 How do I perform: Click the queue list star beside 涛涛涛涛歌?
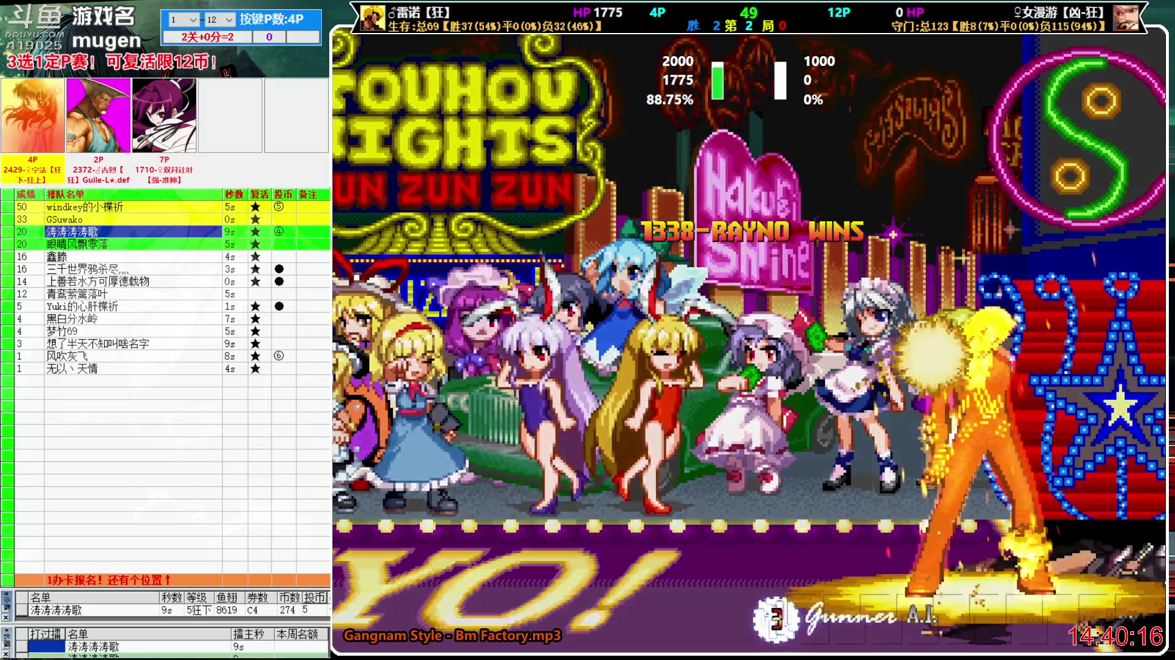click(255, 232)
